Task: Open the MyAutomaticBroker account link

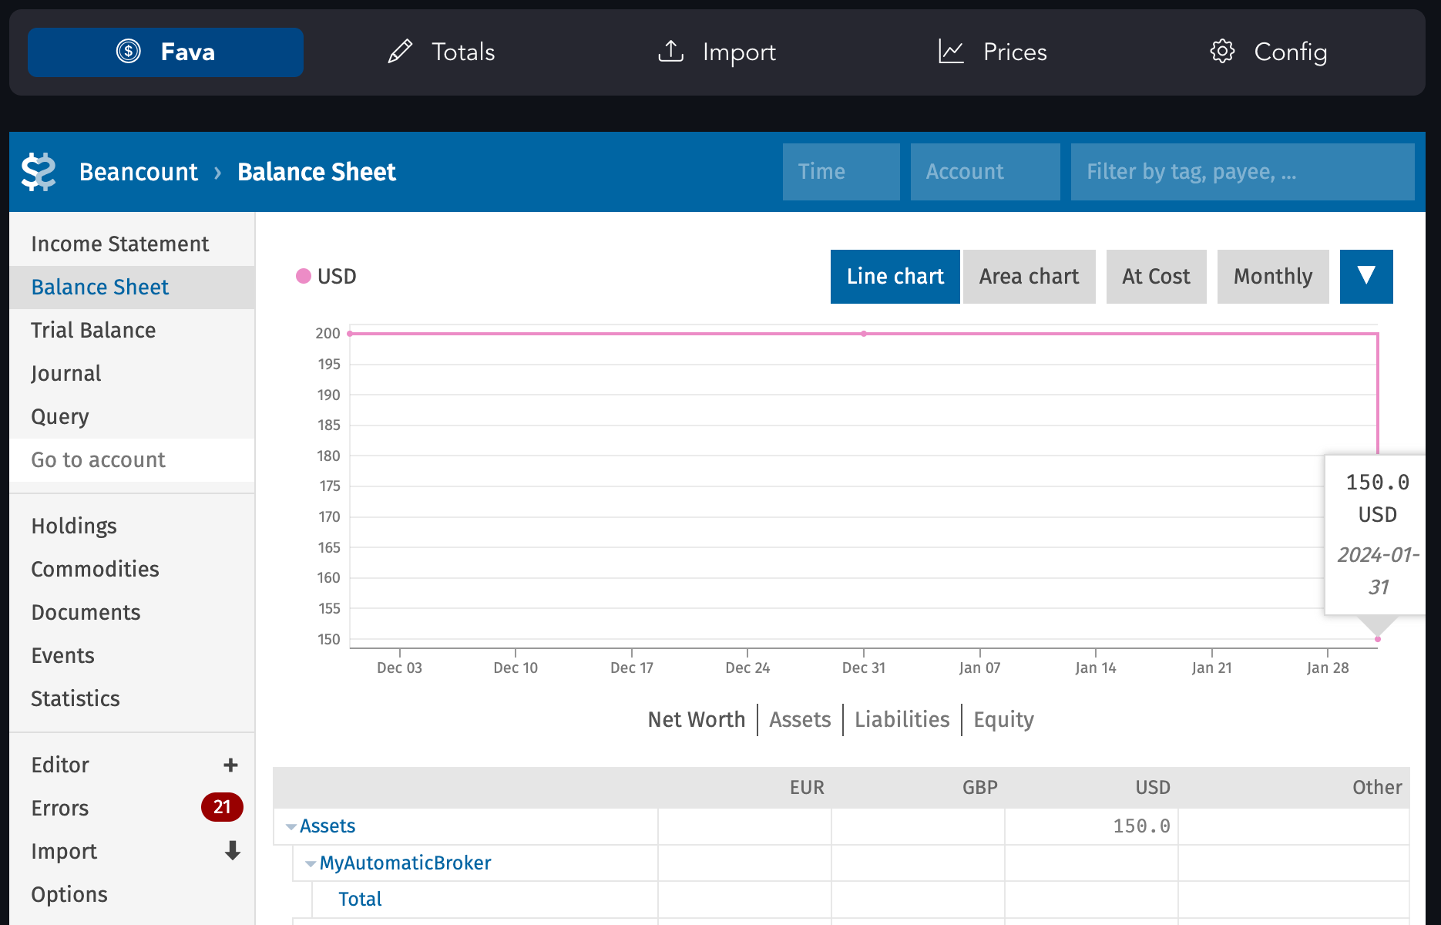Action: tap(405, 863)
